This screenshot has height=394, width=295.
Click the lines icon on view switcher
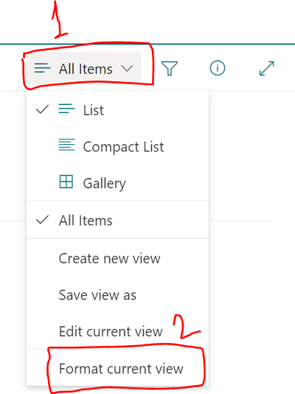[42, 68]
